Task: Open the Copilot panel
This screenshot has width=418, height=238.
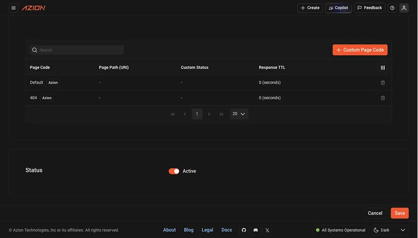Action: tap(338, 8)
